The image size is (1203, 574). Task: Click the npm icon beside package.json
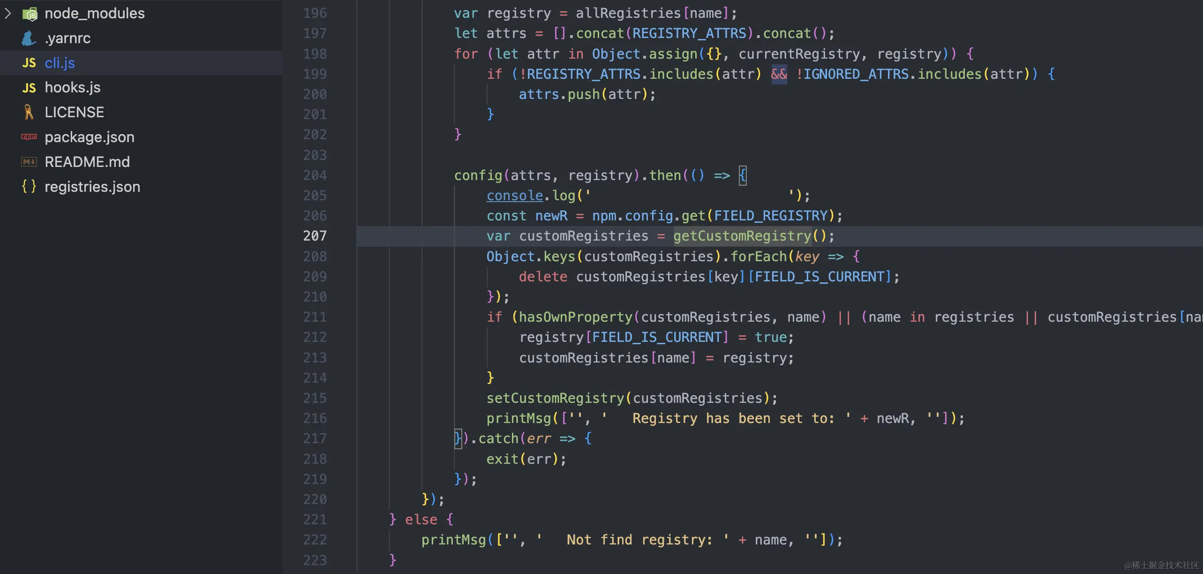29,137
